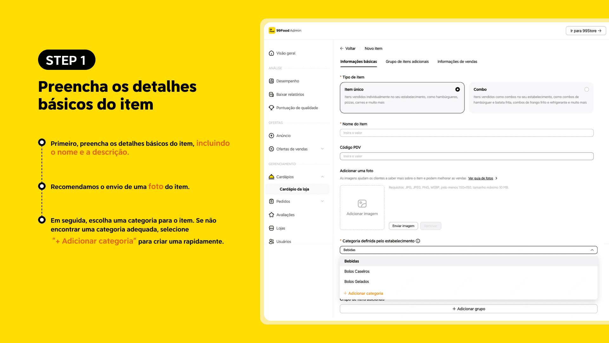Open the Ver guia de fotos link
This screenshot has width=609, height=343.
pos(481,178)
